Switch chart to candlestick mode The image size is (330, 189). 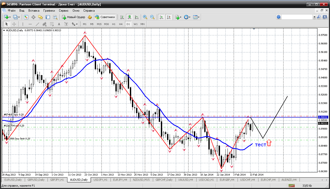(x=129, y=17)
